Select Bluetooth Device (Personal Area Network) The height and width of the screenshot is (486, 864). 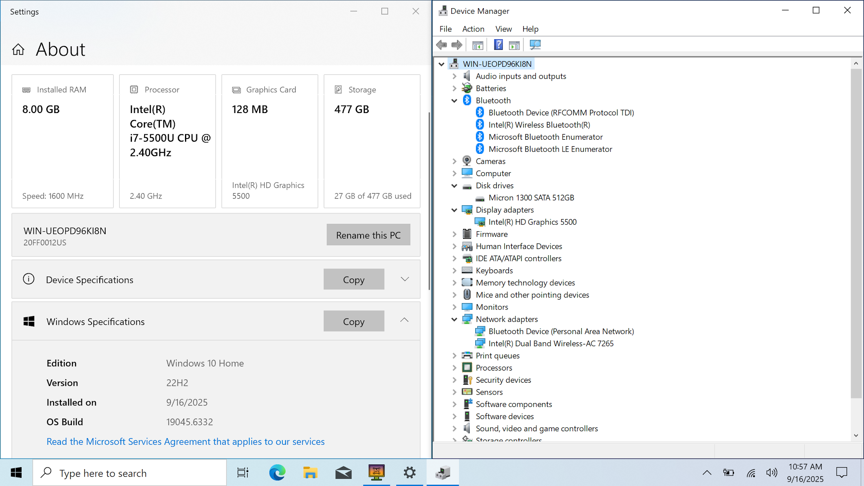[x=561, y=331]
